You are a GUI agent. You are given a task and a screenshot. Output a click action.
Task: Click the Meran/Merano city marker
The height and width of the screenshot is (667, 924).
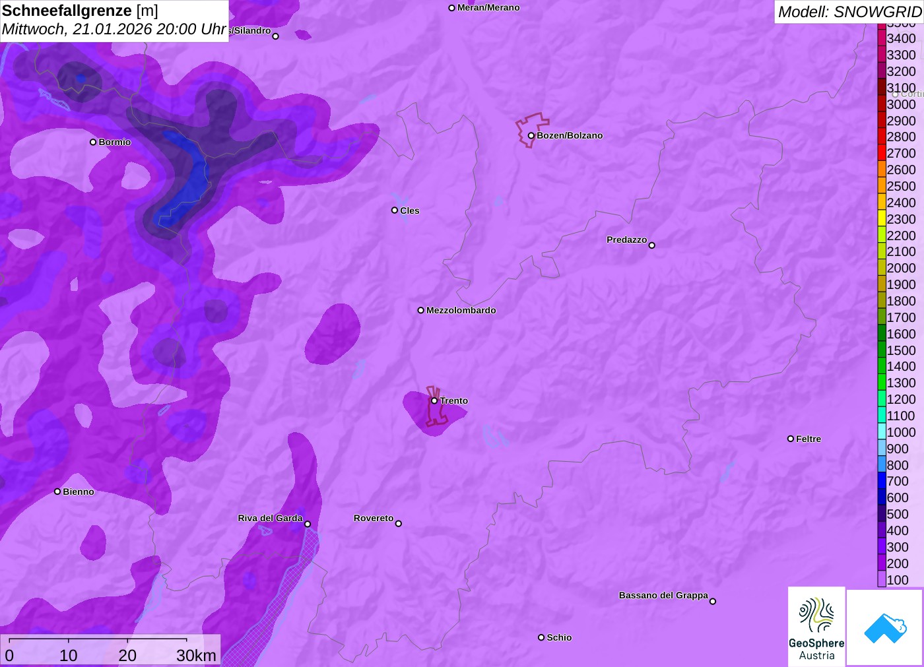pos(451,8)
